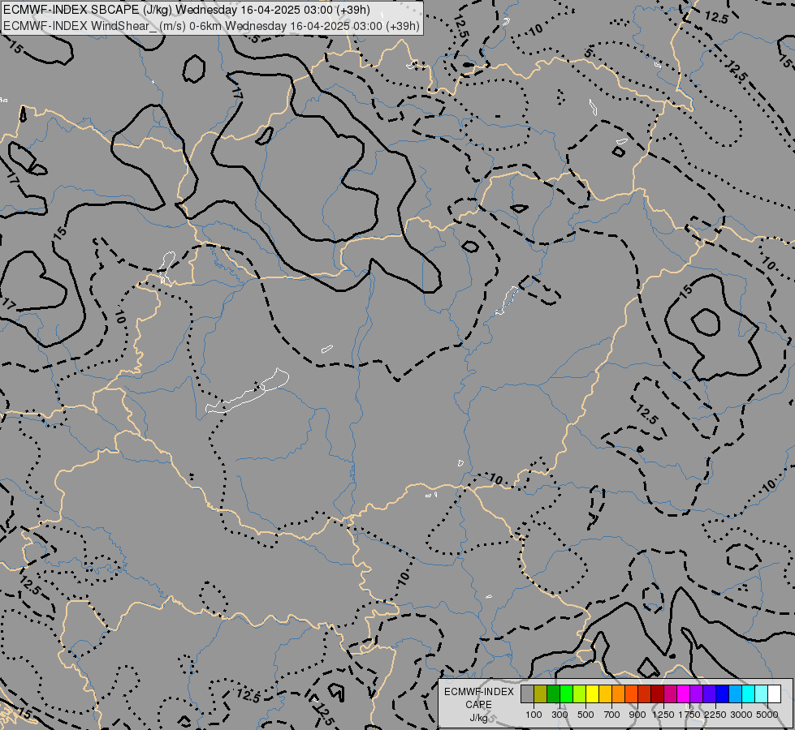This screenshot has width=795, height=730.
Task: Pick the pure blue legend swatch
Action: 722,694
